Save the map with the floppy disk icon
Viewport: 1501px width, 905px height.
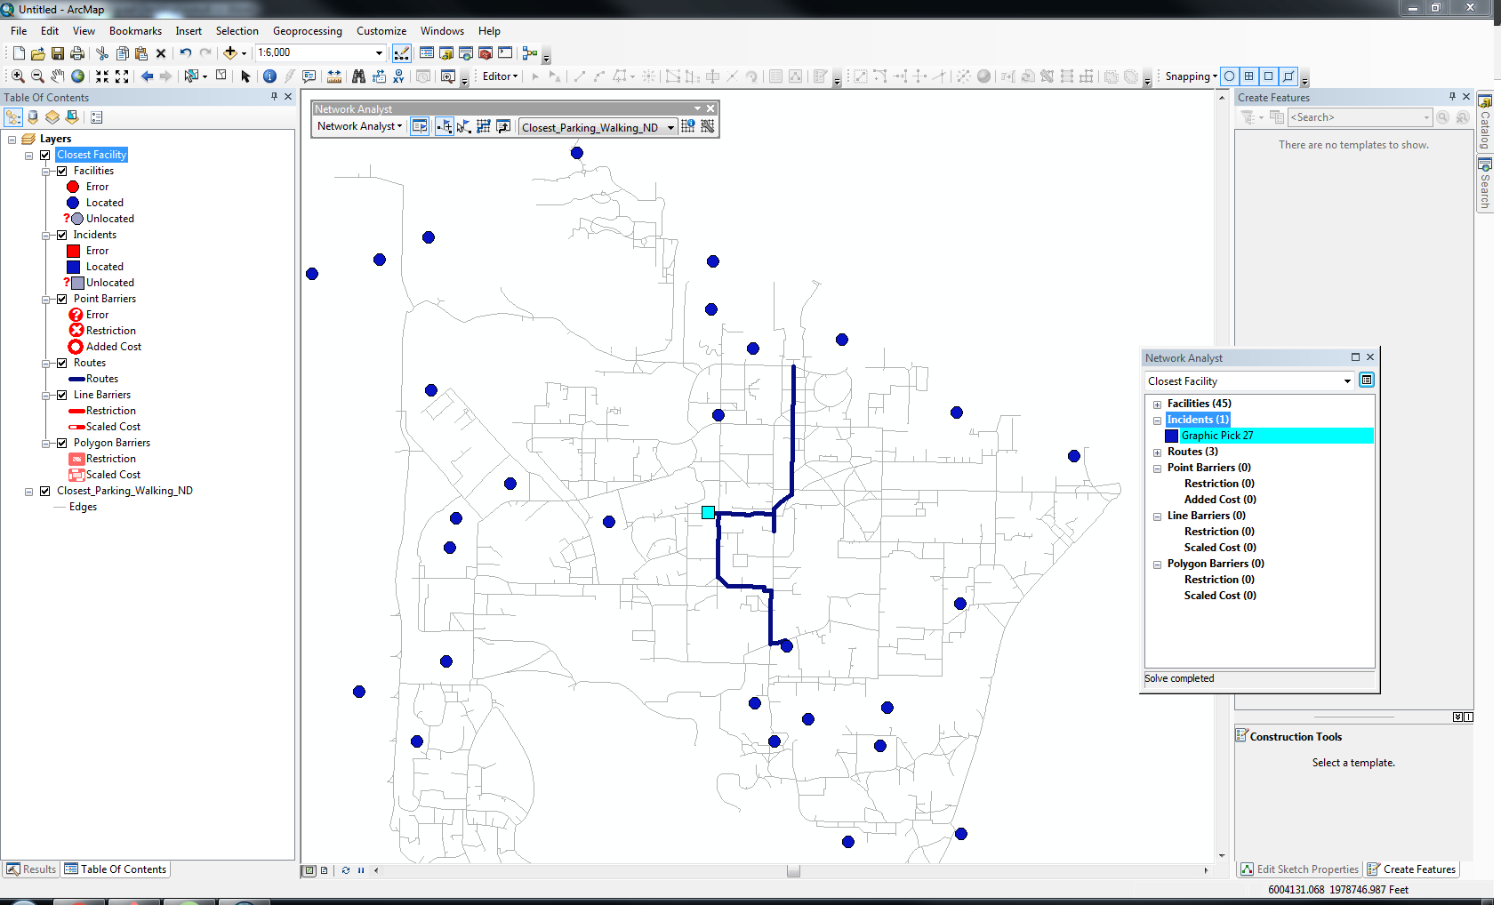point(57,53)
